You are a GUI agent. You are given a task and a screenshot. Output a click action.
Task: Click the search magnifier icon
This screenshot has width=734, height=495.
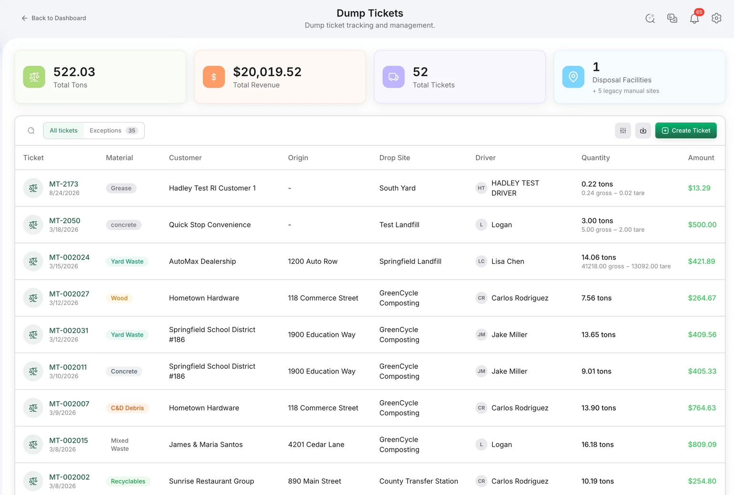tap(31, 131)
